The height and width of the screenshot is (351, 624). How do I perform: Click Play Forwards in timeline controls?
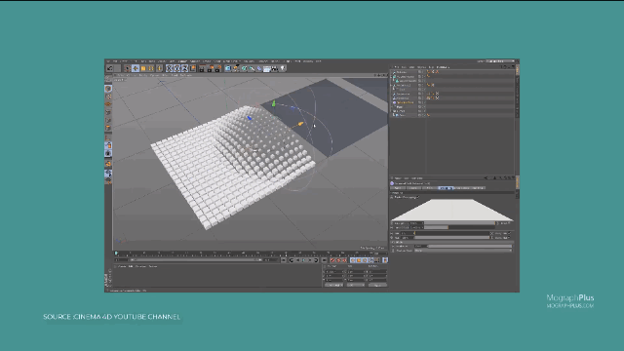click(x=303, y=260)
